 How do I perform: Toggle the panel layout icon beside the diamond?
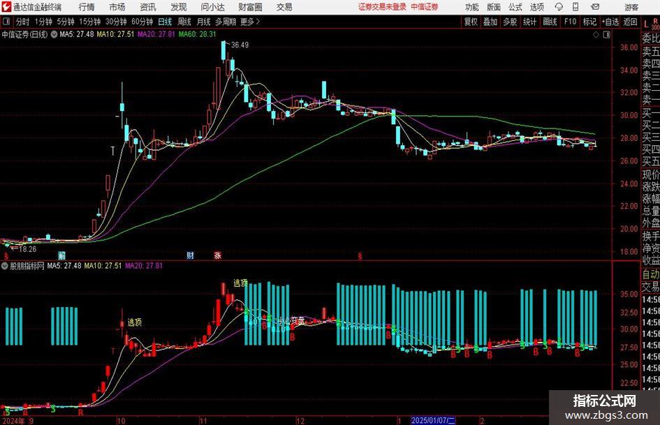click(606, 35)
